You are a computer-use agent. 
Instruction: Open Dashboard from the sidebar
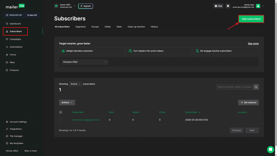tap(15, 24)
